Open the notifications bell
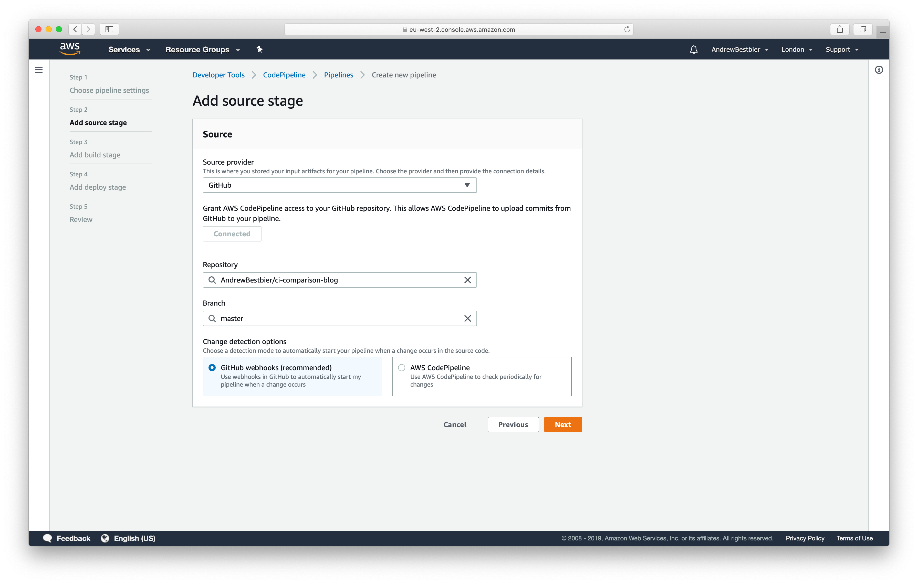The image size is (918, 584). [694, 49]
